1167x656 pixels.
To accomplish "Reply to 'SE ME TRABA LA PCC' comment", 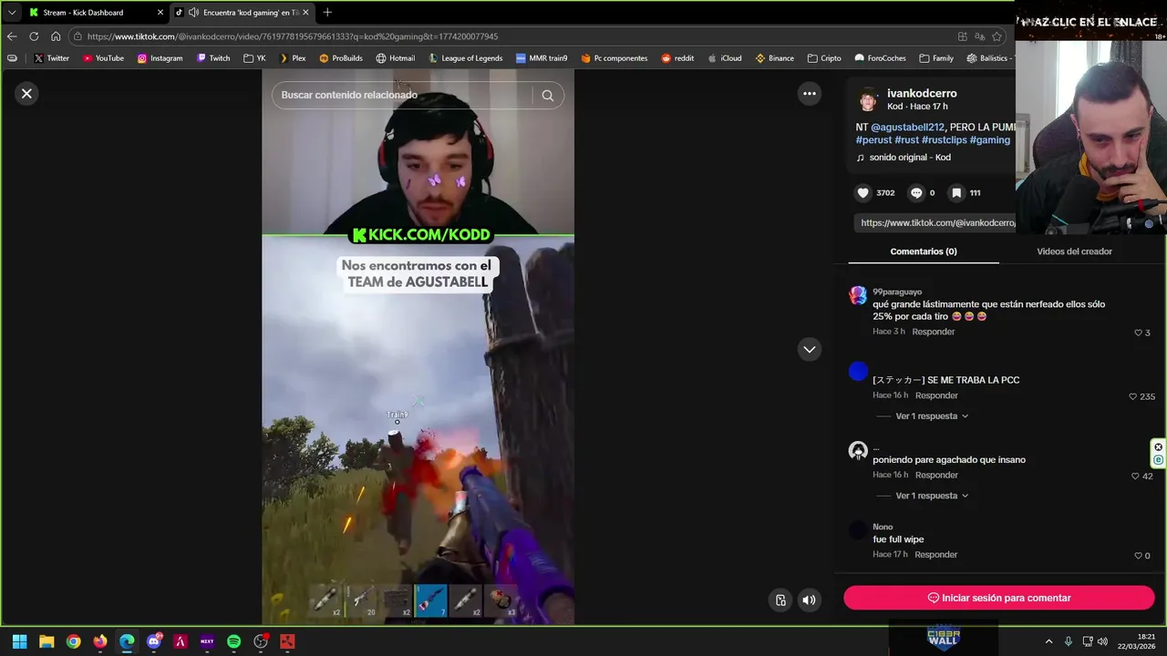I will (x=936, y=395).
